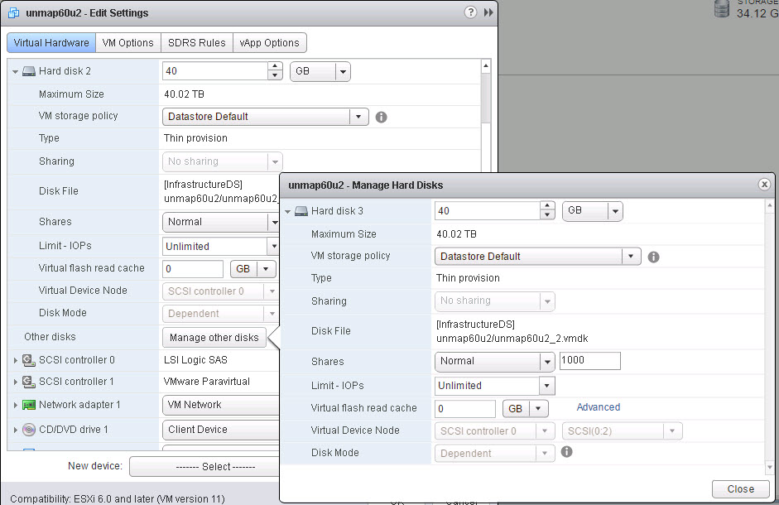Decrease Hard disk 2 size with down stepper
The image size is (779, 505).
point(275,75)
